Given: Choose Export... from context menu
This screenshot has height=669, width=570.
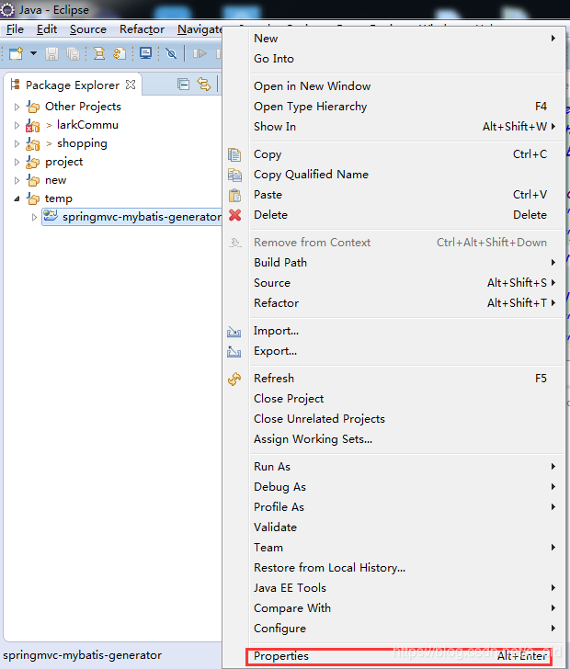Looking at the screenshot, I should click(406, 351).
